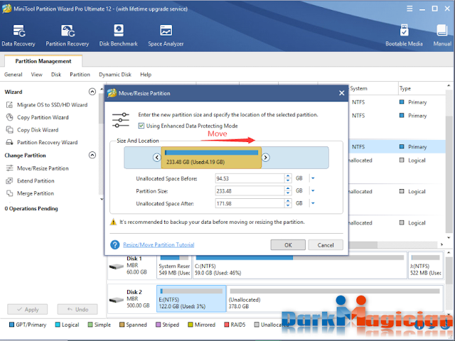455x341 pixels.
Task: Open the Data Recovery tool
Action: (x=18, y=36)
